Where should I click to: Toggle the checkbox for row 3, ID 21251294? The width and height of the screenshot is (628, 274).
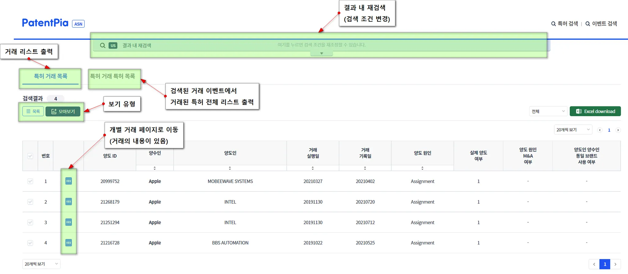[30, 222]
